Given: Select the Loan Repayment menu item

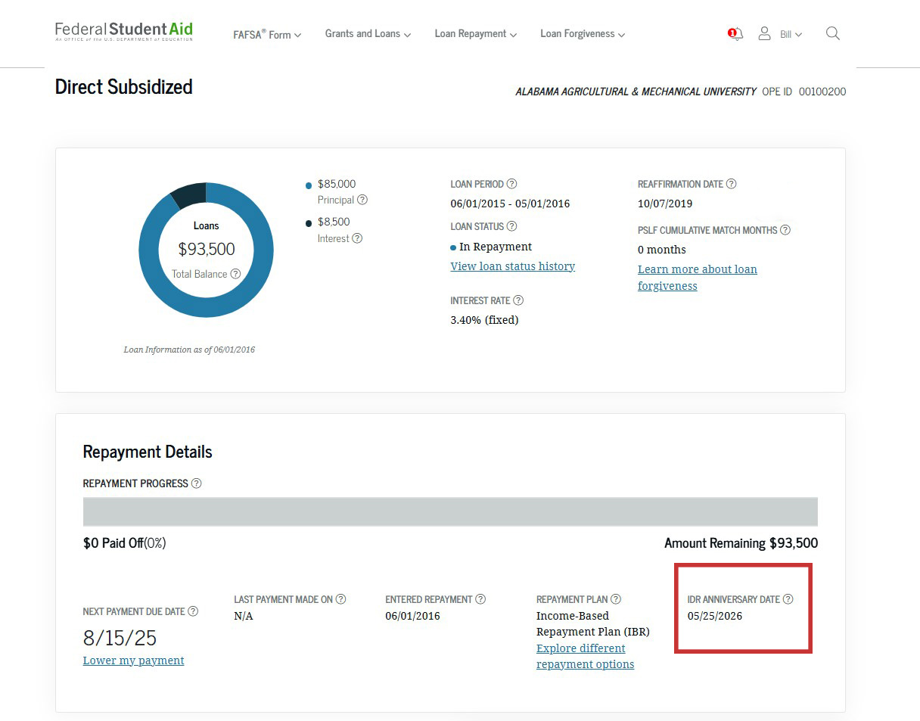Looking at the screenshot, I should tap(475, 34).
